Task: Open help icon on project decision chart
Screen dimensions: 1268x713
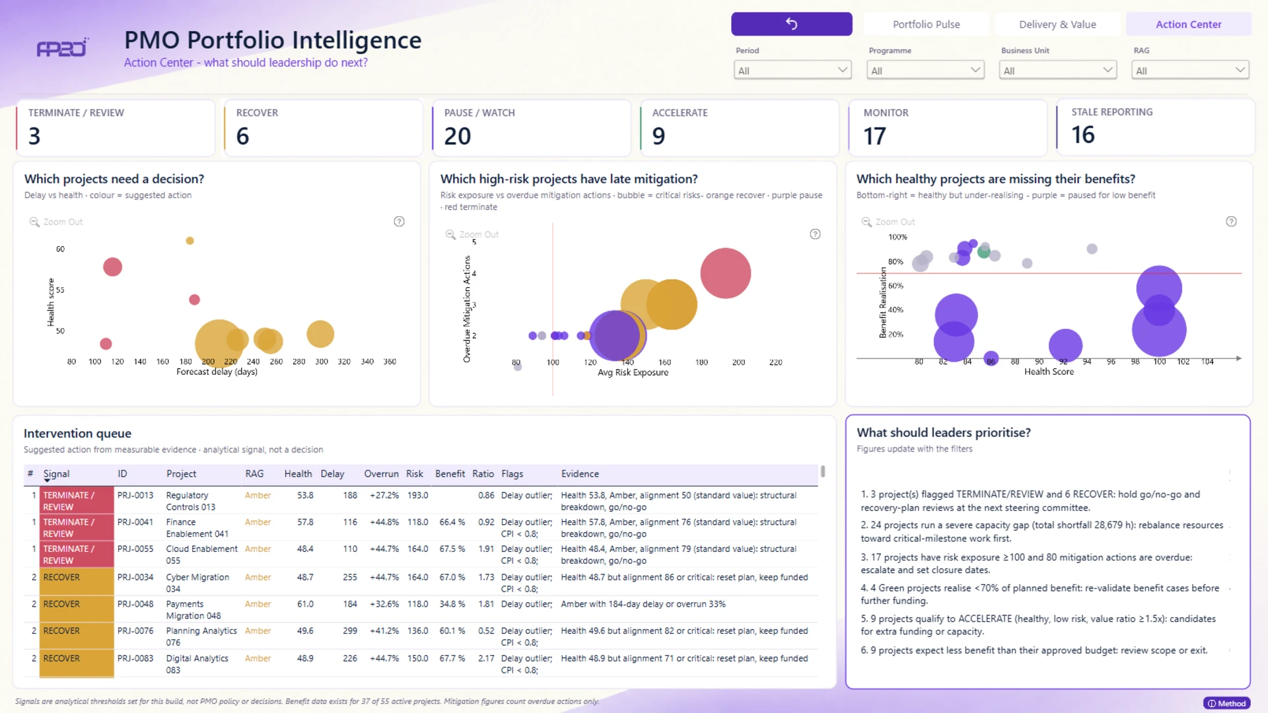Action: (x=399, y=222)
